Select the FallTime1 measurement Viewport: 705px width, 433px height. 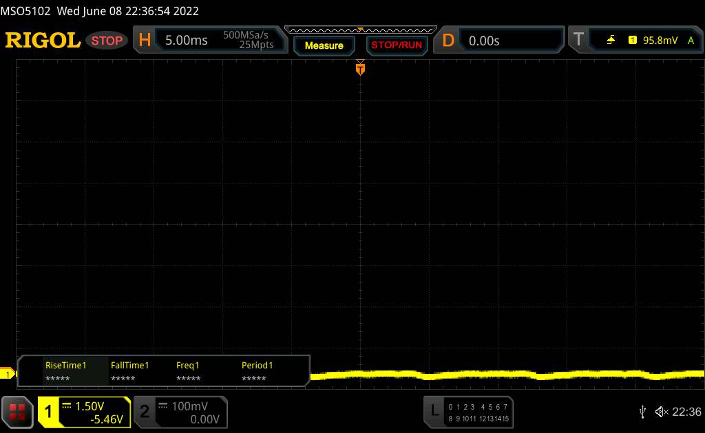pyautogui.click(x=129, y=371)
